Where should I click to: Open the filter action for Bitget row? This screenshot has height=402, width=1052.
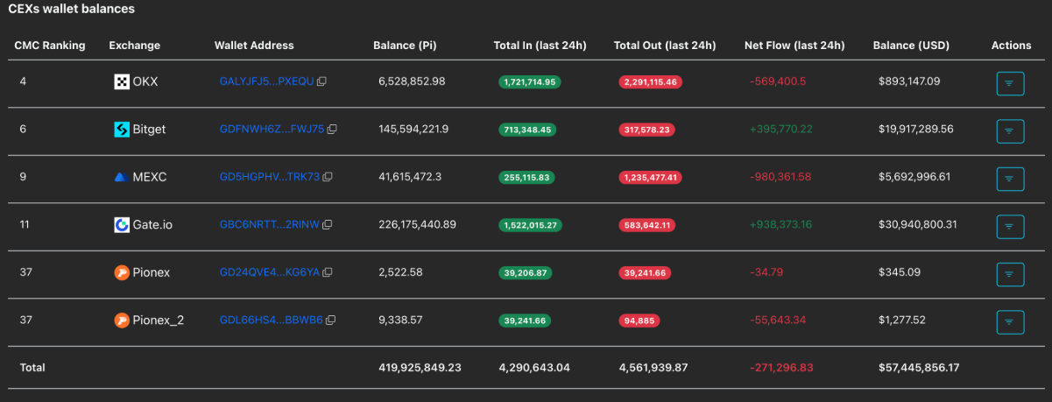pos(1009,131)
